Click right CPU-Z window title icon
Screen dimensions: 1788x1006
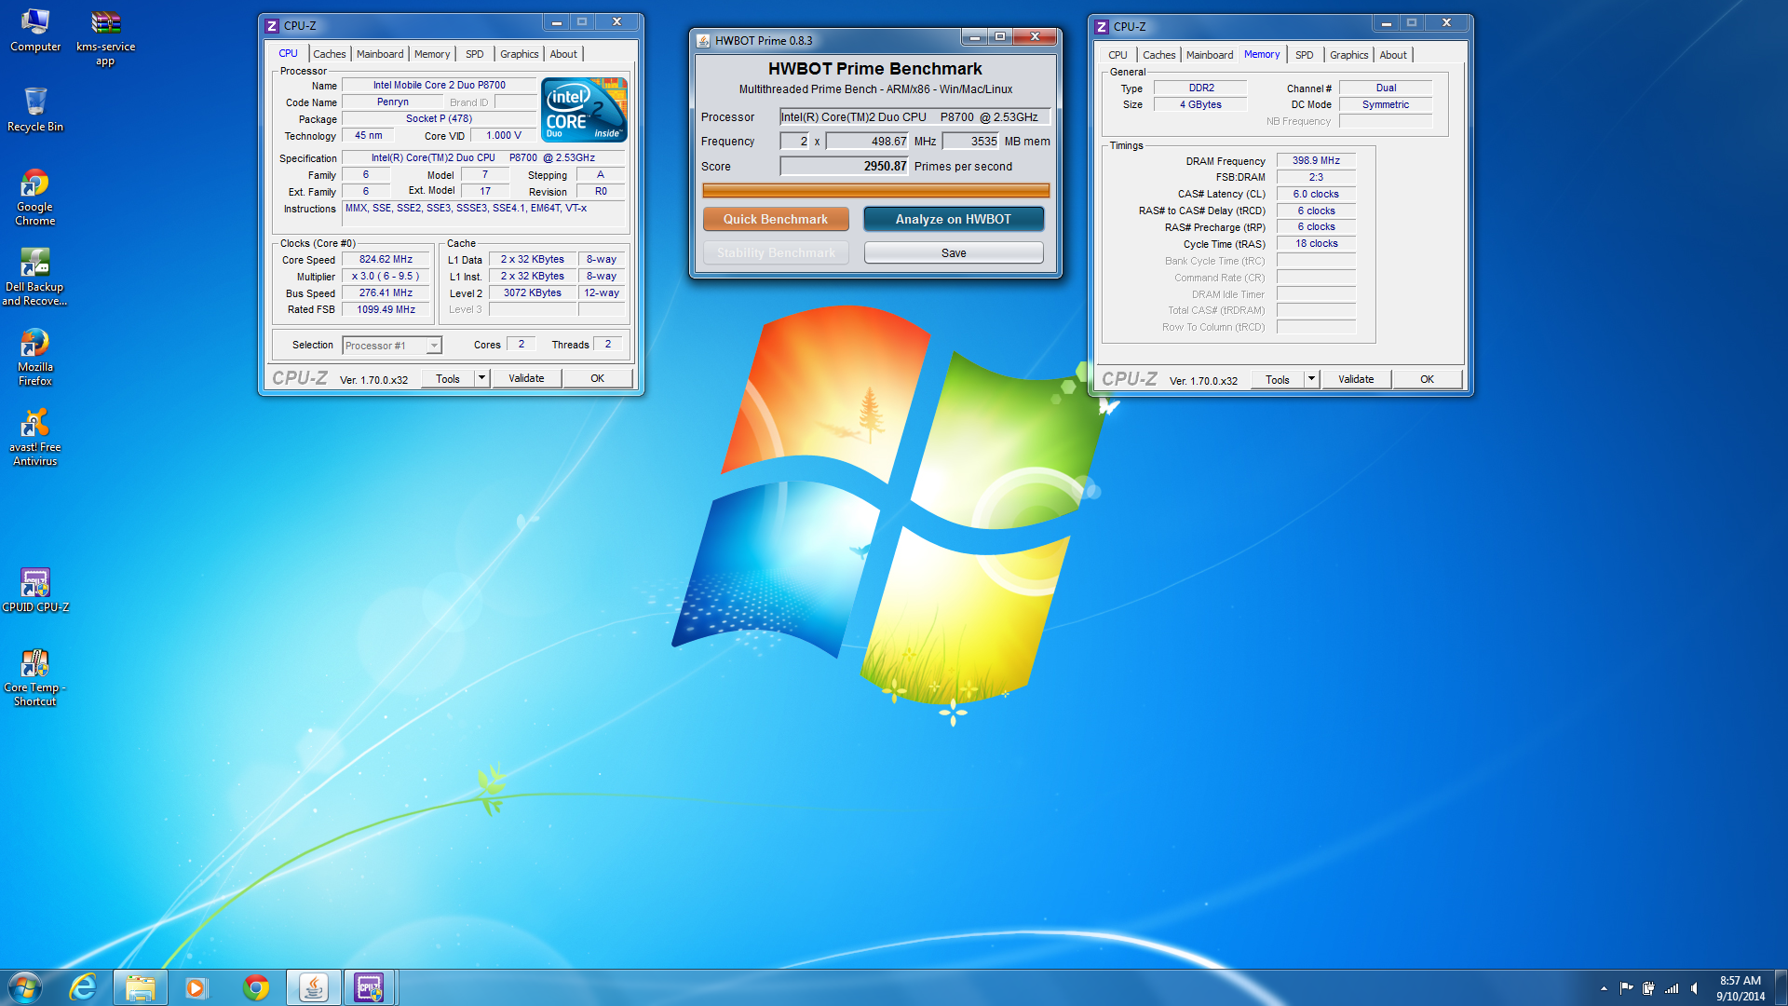(1102, 27)
